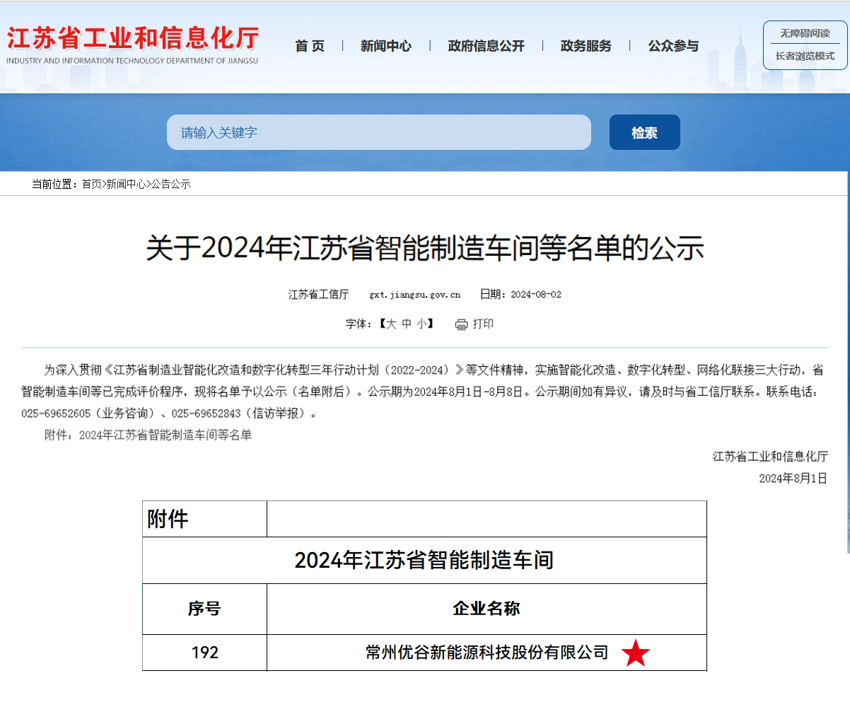Set font size to 大
The width and height of the screenshot is (850, 707).
pyautogui.click(x=391, y=324)
